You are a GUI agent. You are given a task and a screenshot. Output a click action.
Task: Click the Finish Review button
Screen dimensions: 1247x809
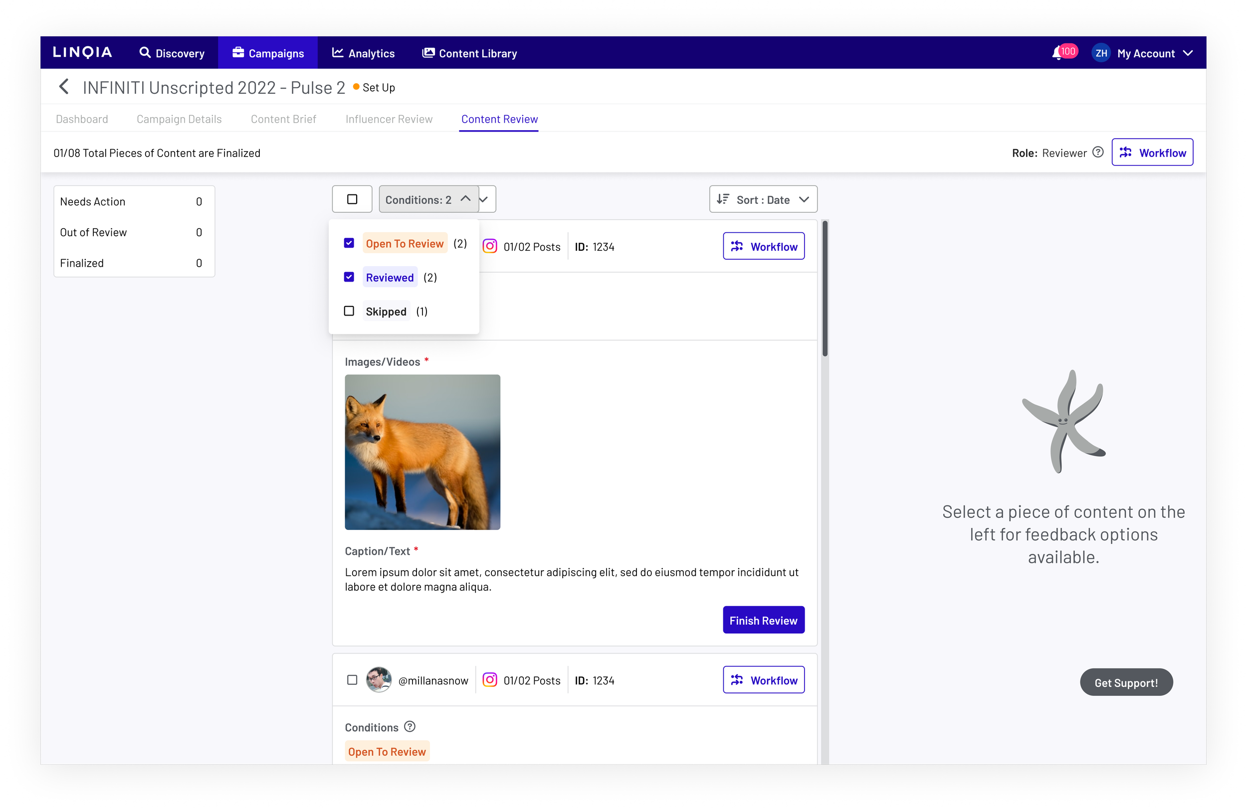(x=763, y=620)
